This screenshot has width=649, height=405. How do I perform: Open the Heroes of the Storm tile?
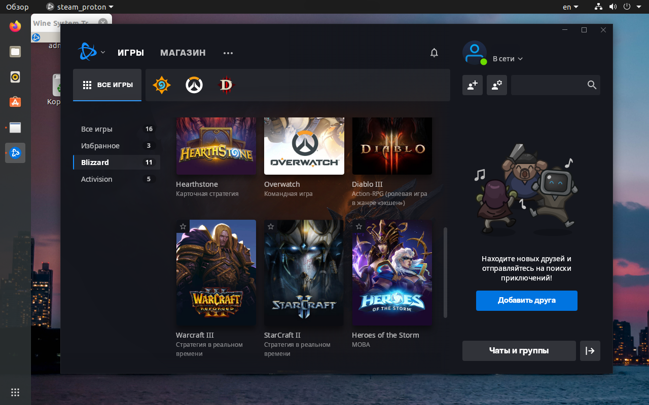(392, 272)
